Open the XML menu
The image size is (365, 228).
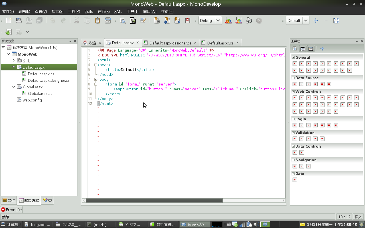pos(118,11)
